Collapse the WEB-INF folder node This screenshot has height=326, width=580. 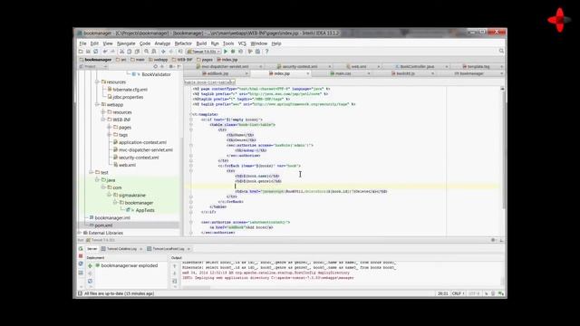click(103, 120)
